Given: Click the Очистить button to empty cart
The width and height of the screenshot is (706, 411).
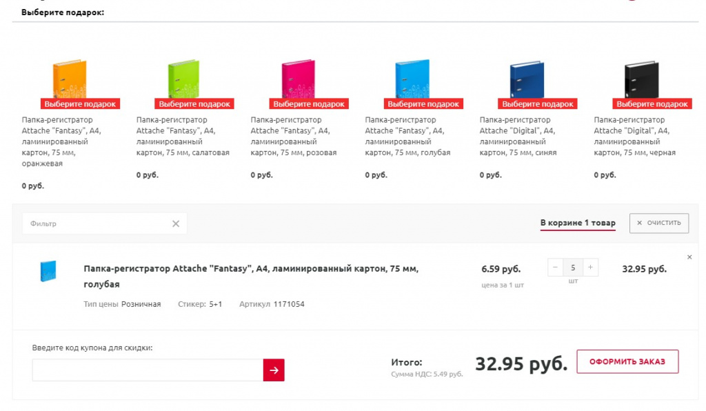Looking at the screenshot, I should [x=658, y=223].
